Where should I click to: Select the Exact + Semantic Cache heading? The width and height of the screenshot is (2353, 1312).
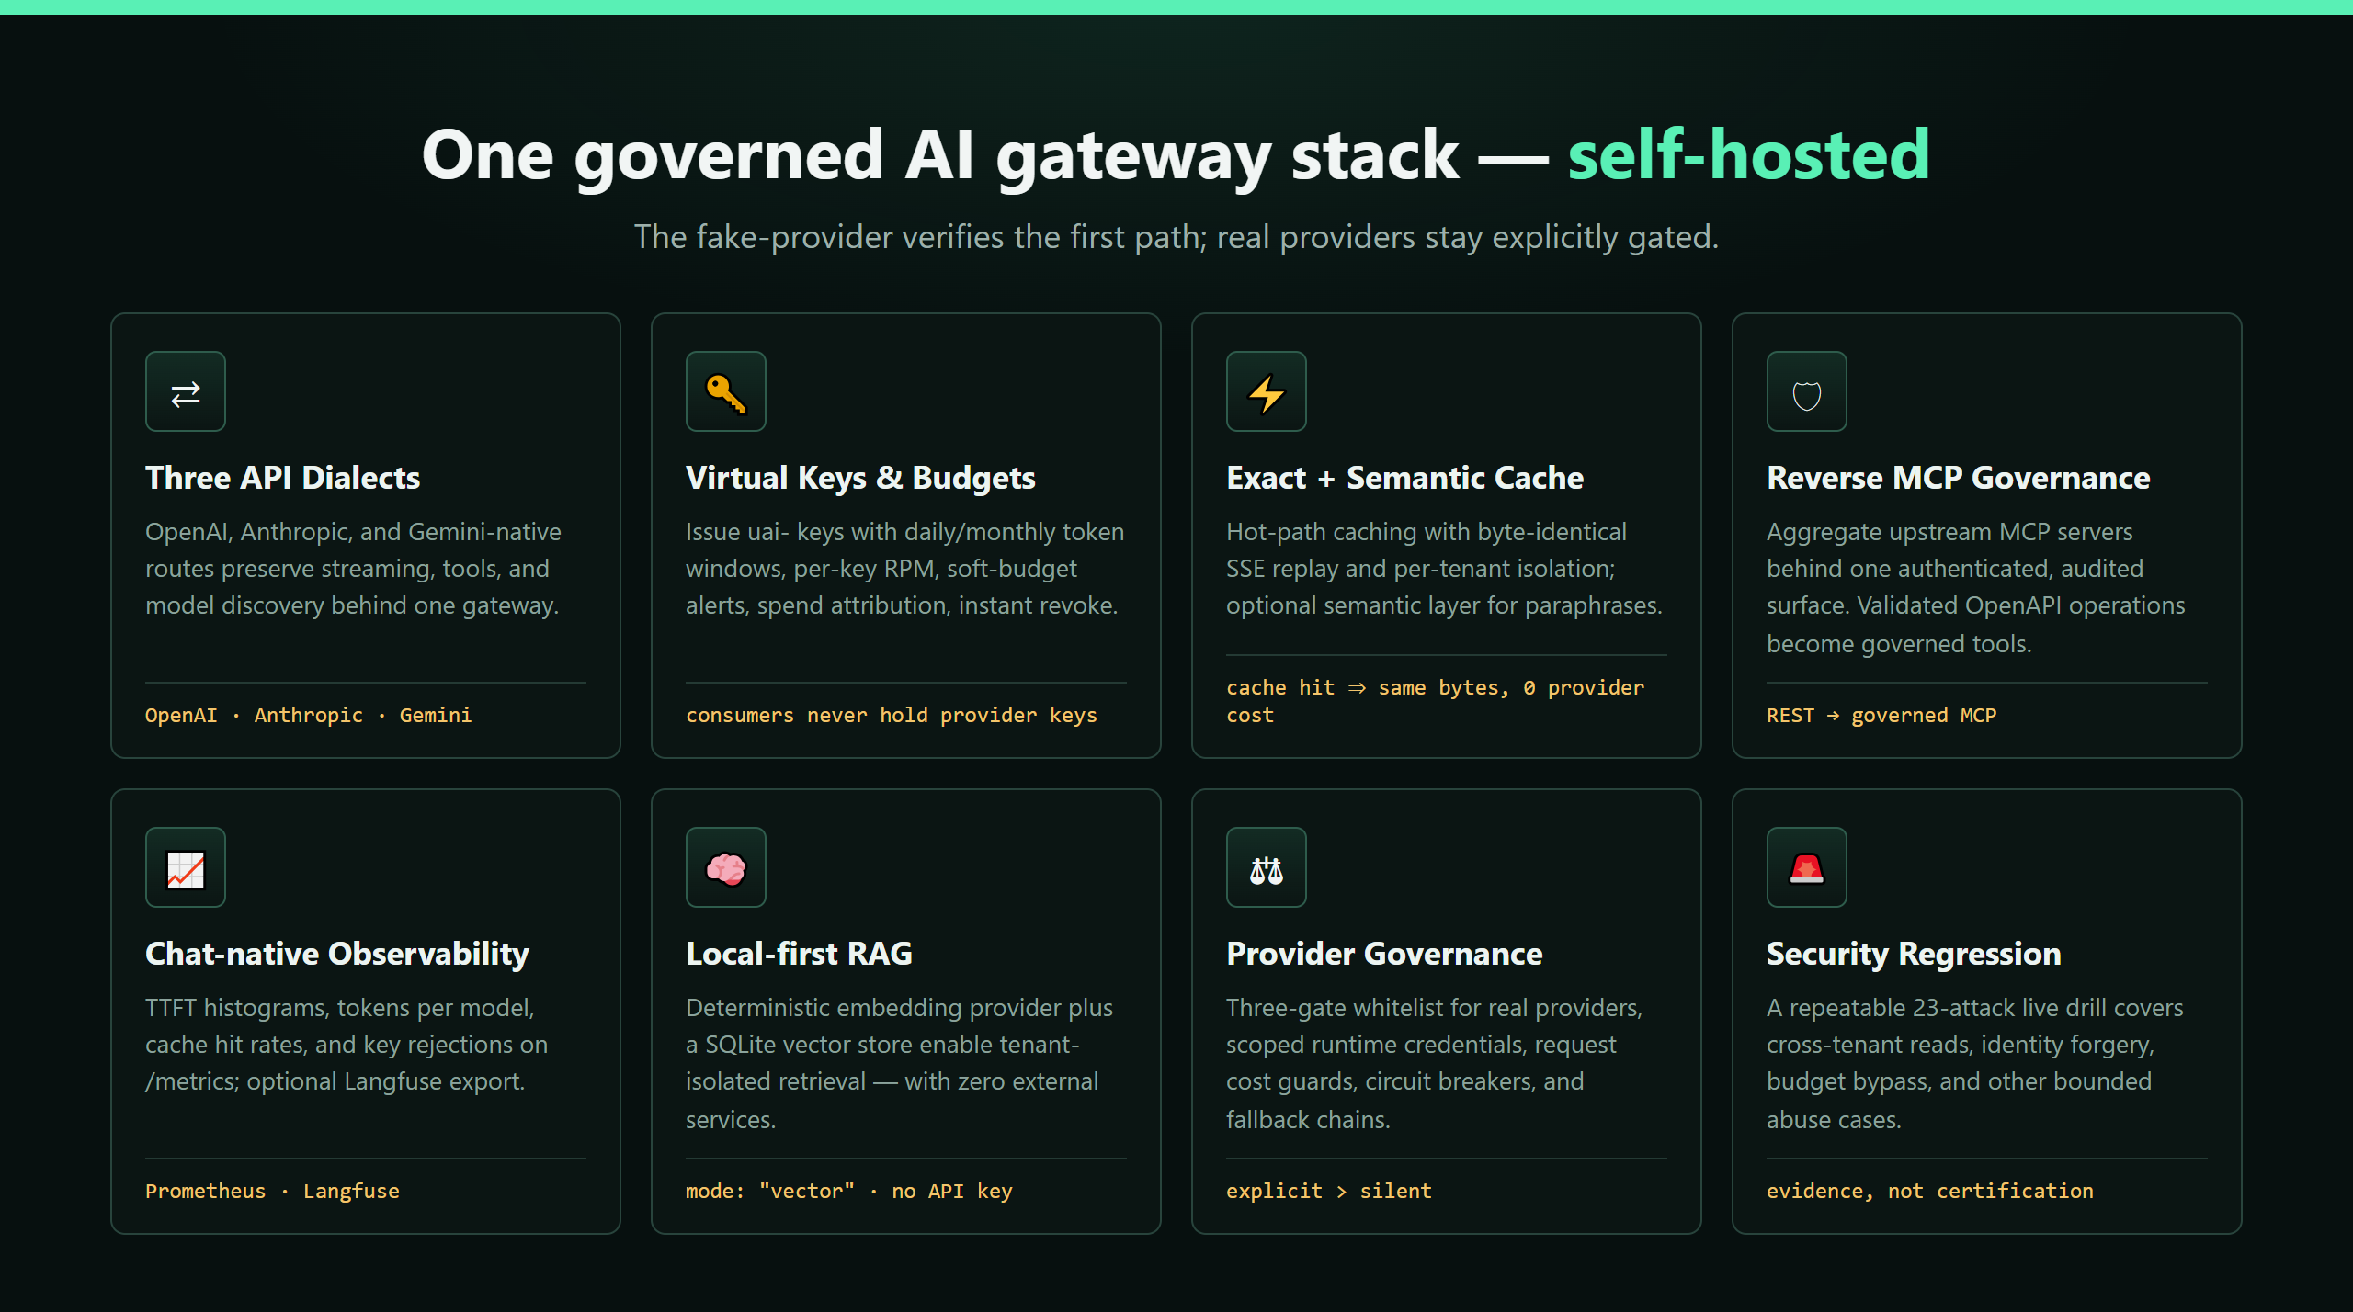coord(1404,478)
